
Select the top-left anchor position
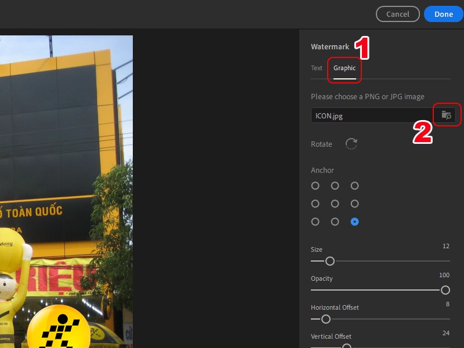(x=315, y=186)
